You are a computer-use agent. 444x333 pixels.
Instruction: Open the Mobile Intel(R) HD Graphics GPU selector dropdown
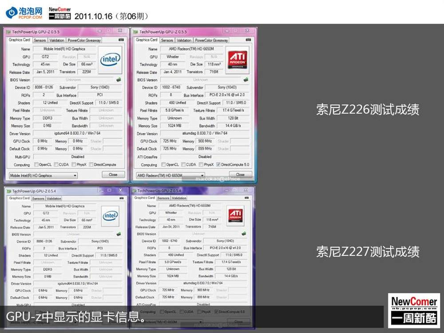point(43,175)
